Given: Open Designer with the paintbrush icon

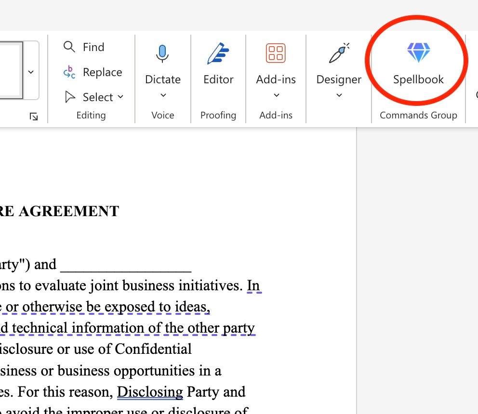Looking at the screenshot, I should [x=339, y=53].
